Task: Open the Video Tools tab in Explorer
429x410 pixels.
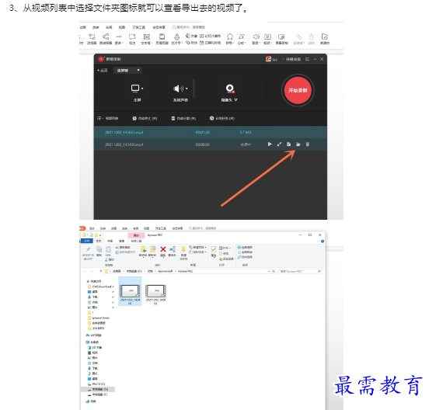Action: (136, 241)
